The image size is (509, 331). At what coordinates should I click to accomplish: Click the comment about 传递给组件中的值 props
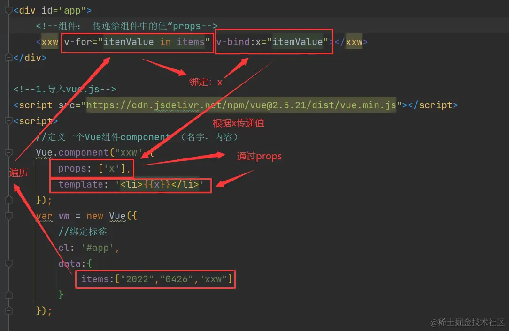tap(127, 26)
